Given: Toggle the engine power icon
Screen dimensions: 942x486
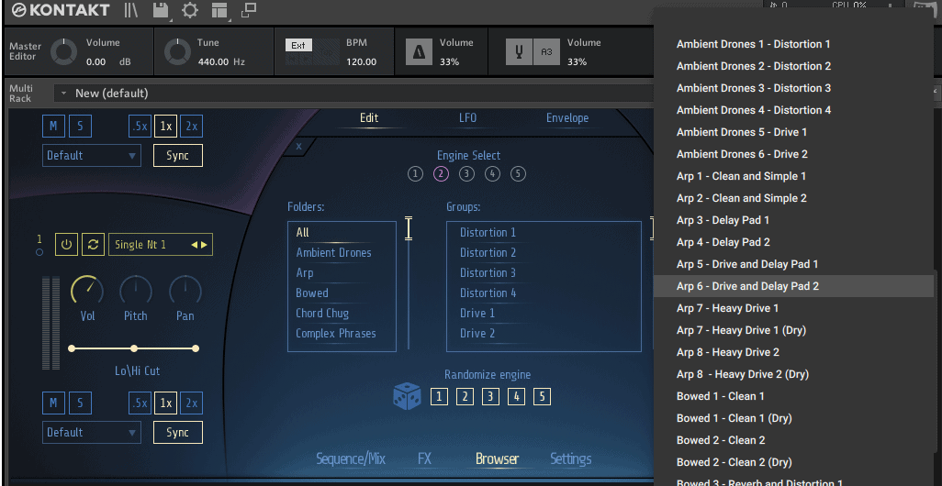Looking at the screenshot, I should pos(66,245).
